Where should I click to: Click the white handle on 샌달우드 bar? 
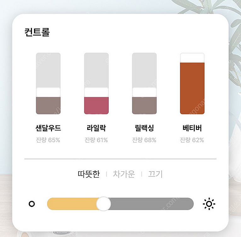[x=48, y=92]
